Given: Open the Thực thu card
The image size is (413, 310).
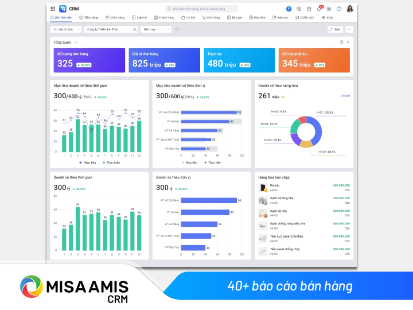Looking at the screenshot, I should click(239, 60).
